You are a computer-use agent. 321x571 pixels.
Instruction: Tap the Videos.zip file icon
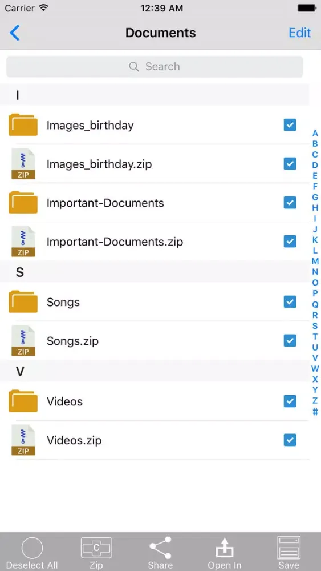(x=23, y=440)
